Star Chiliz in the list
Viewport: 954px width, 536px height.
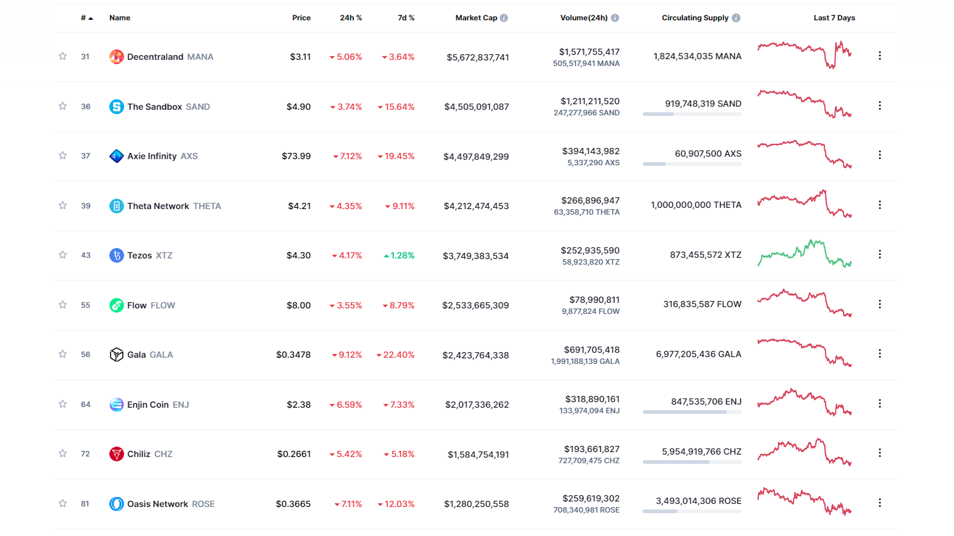click(x=62, y=453)
